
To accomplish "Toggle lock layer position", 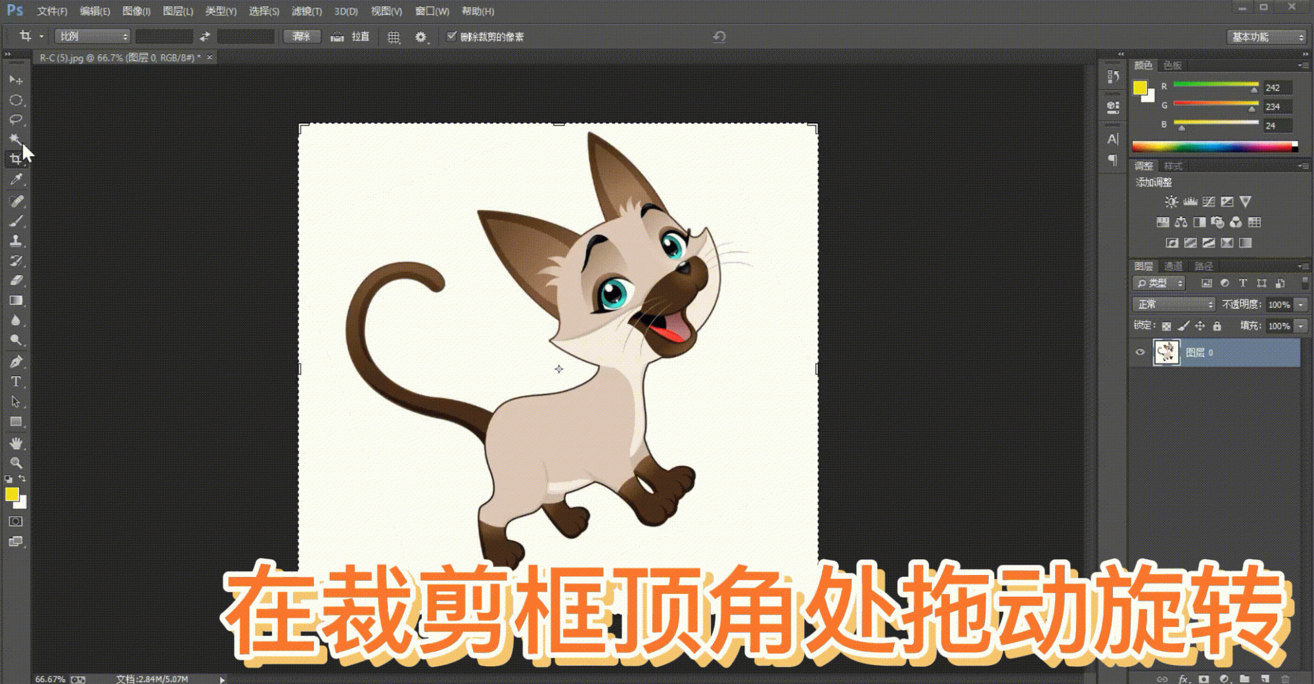I will pyautogui.click(x=1200, y=326).
